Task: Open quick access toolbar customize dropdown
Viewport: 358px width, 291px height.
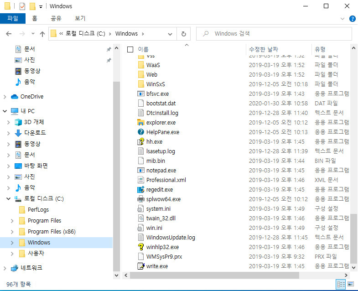Action: pyautogui.click(x=41, y=7)
